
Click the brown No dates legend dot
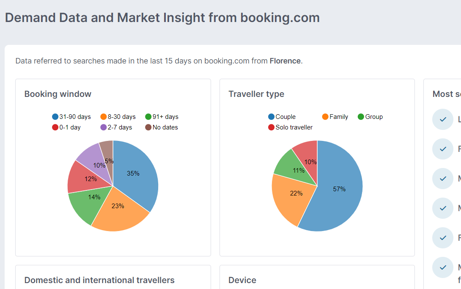pos(148,127)
